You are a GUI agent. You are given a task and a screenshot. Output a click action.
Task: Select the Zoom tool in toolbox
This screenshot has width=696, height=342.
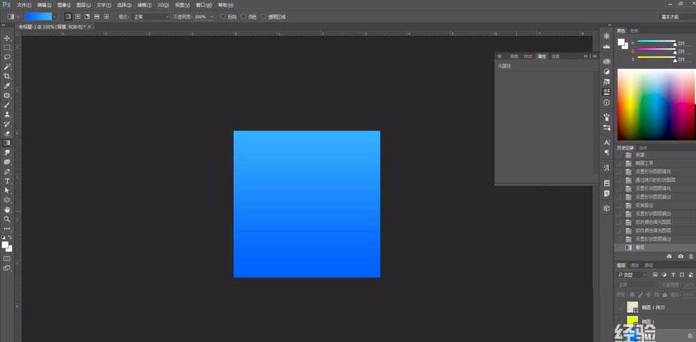tap(7, 219)
